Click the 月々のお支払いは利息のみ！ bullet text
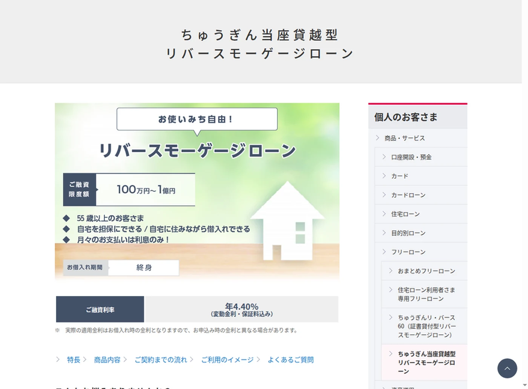This screenshot has height=389, width=528. click(x=123, y=240)
